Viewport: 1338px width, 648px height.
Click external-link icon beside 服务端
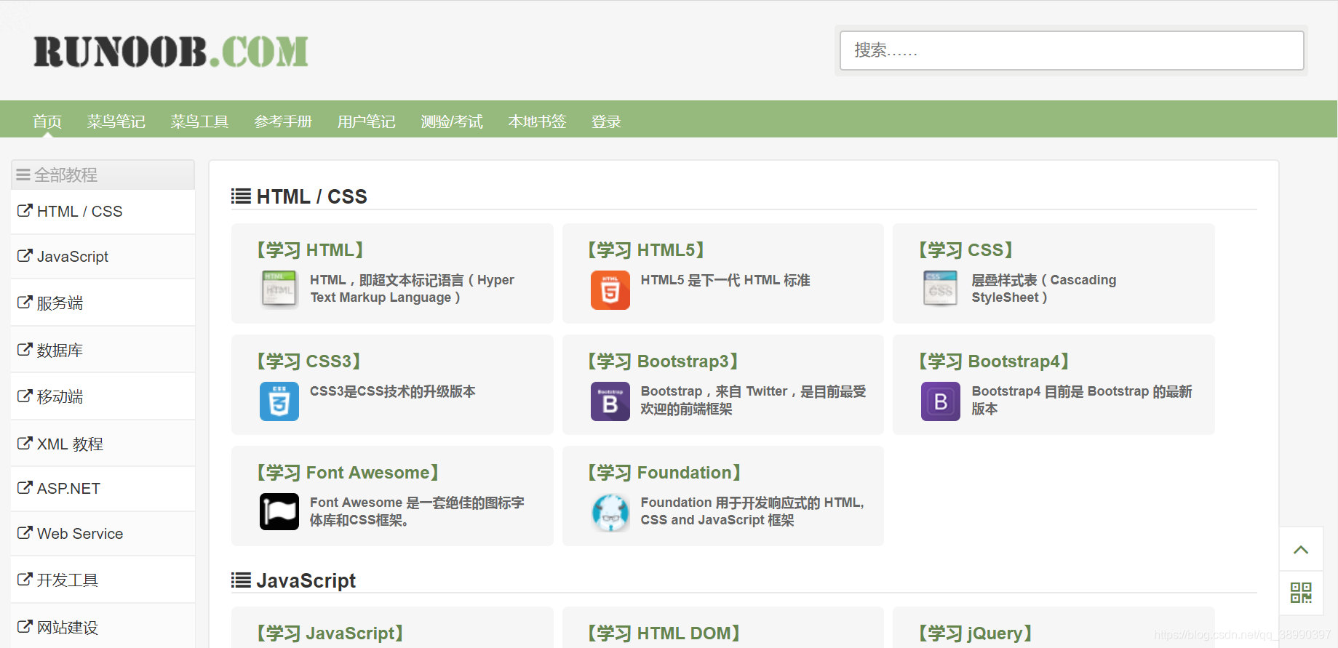pos(25,302)
